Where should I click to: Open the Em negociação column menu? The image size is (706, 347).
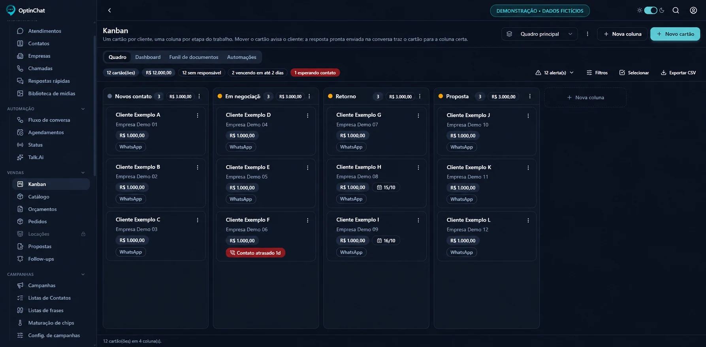(309, 96)
